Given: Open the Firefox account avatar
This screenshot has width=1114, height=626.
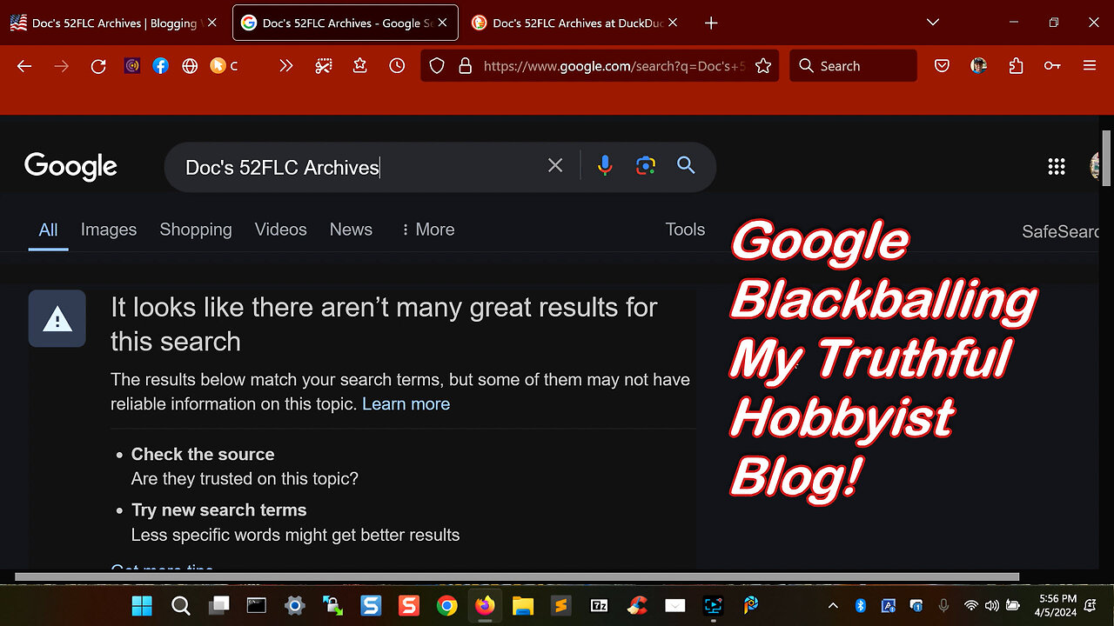Looking at the screenshot, I should tap(978, 66).
